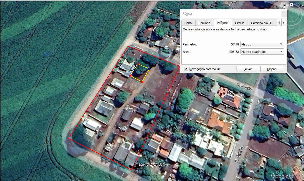Select the blue vertex of yellow polygon
304x181 pixels.
(x=149, y=69)
